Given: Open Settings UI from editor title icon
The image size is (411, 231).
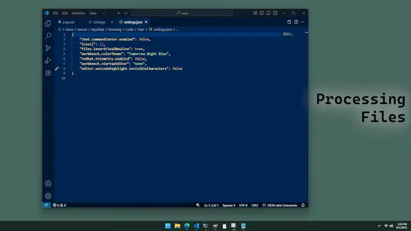Looking at the screenshot, I should pyautogui.click(x=289, y=22).
